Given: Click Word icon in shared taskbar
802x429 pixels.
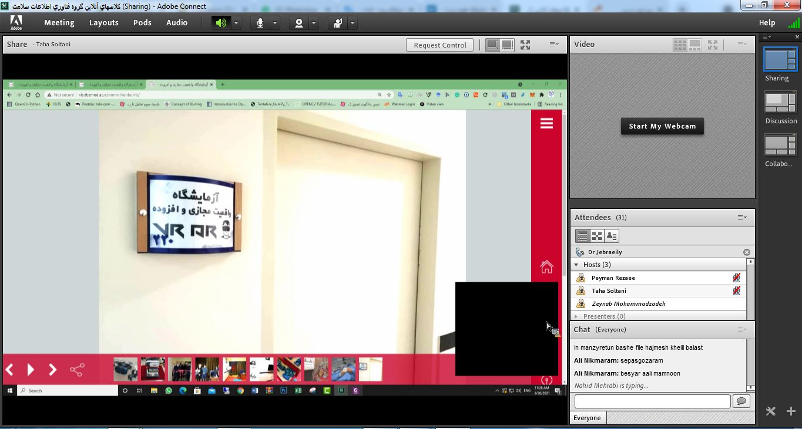Looking at the screenshot, I should 255,390.
